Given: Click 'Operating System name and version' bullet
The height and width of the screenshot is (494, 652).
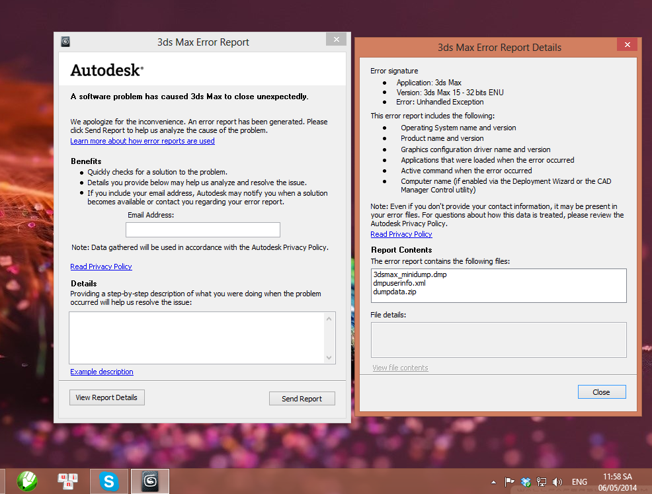Looking at the screenshot, I should [458, 128].
